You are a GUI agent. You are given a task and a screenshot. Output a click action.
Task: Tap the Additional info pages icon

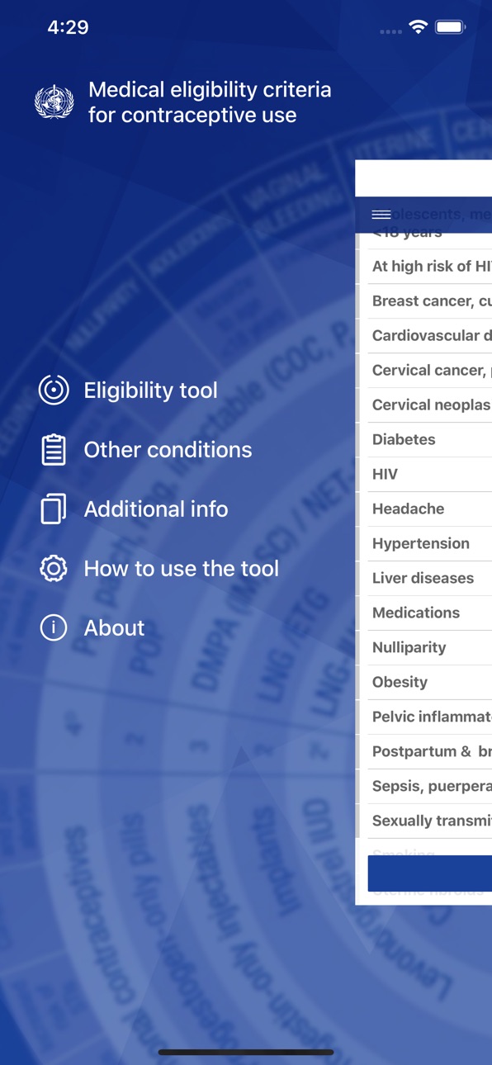[x=54, y=509]
